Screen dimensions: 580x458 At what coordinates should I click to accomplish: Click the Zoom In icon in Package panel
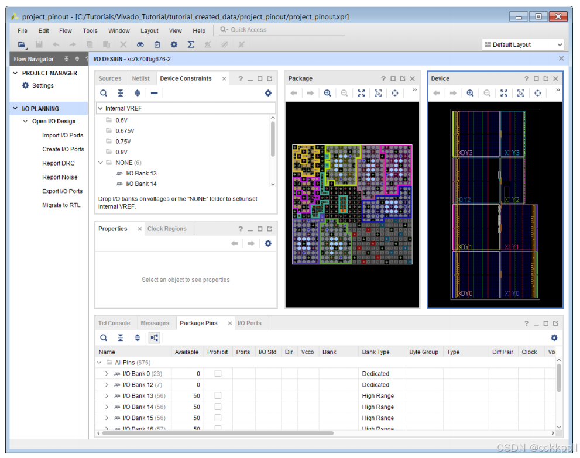[x=327, y=93]
